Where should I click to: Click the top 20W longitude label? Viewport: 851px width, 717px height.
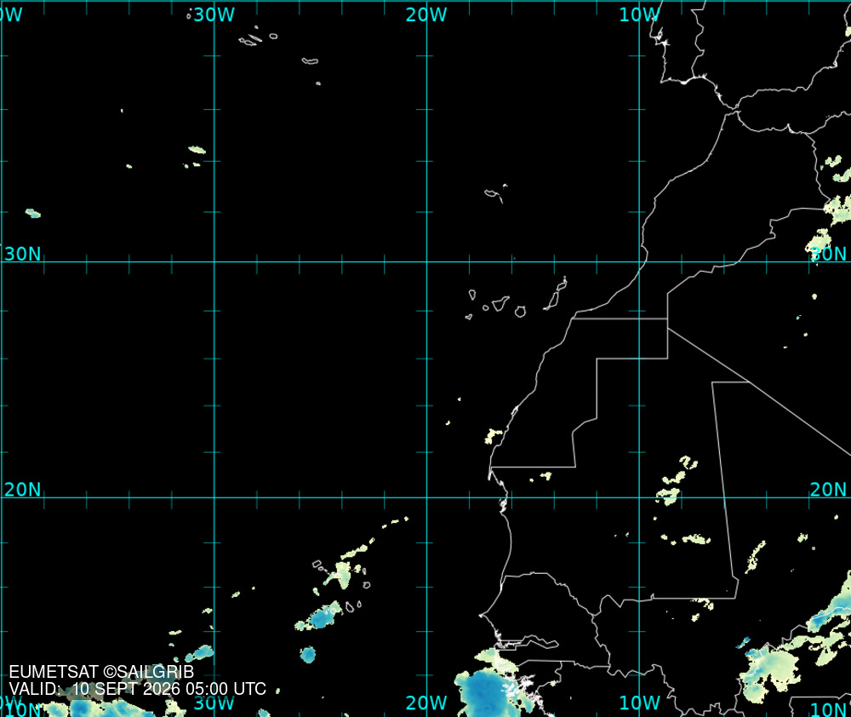coord(426,14)
